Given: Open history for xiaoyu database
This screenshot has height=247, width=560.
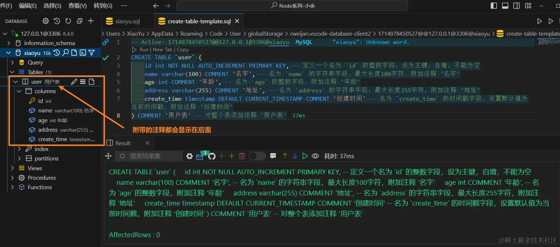Looking at the screenshot, I should click(56, 53).
